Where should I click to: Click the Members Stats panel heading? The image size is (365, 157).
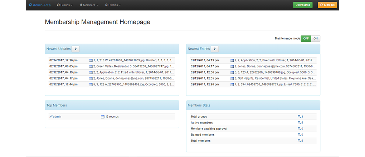[x=199, y=106]
